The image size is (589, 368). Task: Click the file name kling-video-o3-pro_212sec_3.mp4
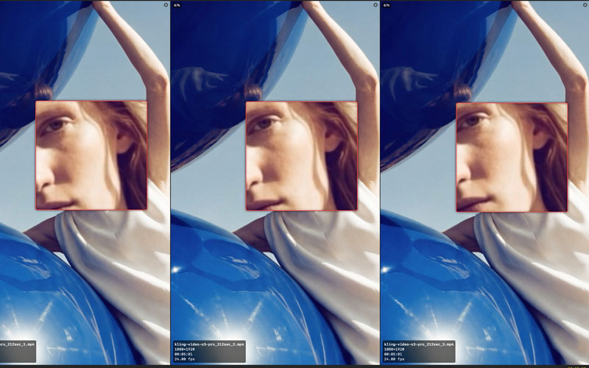[419, 344]
